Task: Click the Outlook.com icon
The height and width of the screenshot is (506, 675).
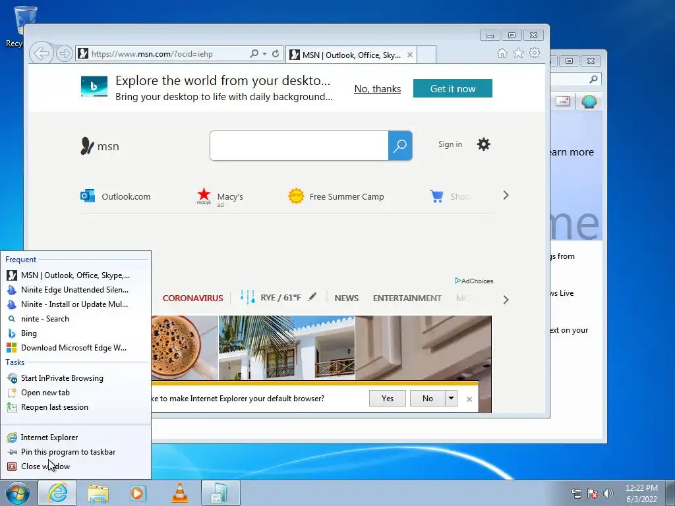Action: 88,196
